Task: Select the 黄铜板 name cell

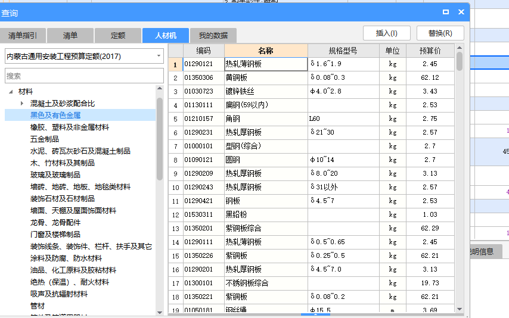Action: point(266,78)
